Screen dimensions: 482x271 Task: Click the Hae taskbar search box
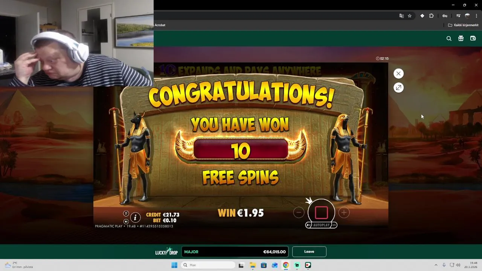point(208,265)
